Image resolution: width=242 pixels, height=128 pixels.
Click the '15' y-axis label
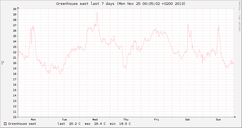[15, 90]
